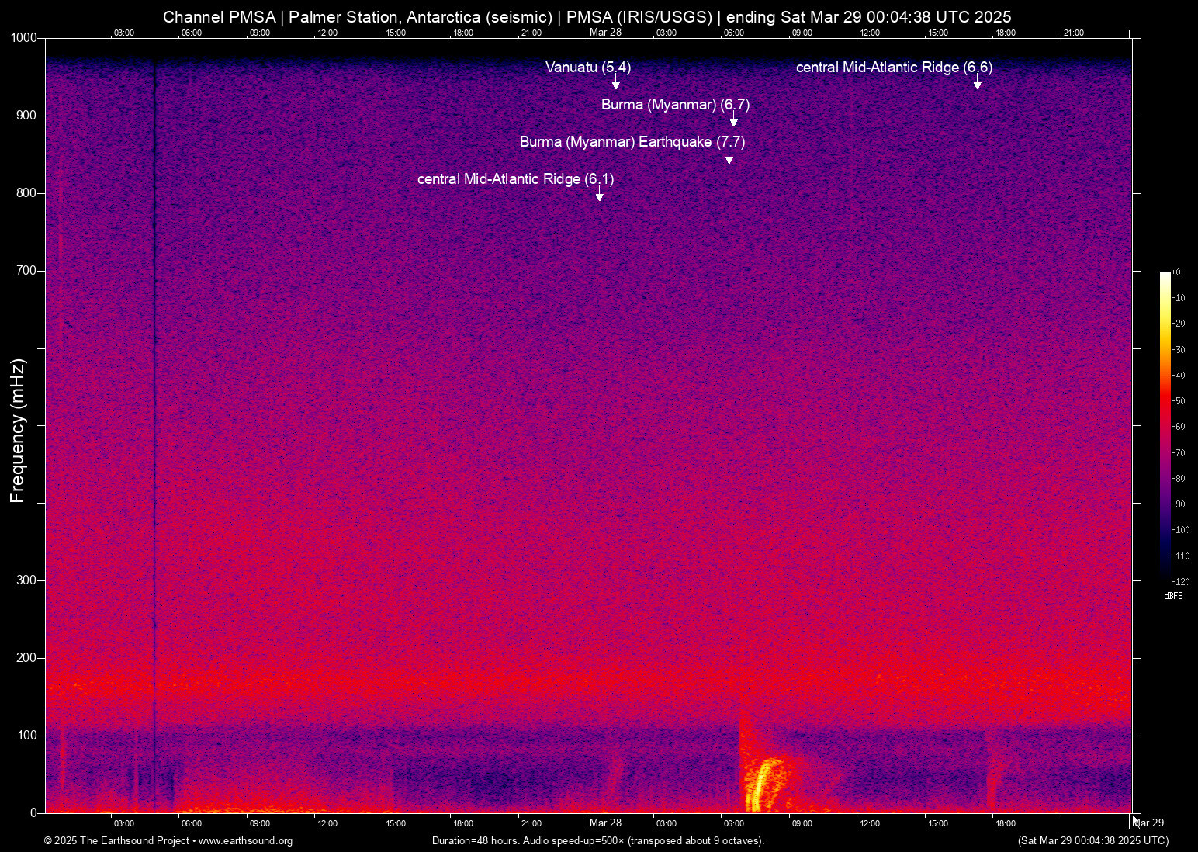Click the 0 frequency tick label
Viewport: 1198px width, 852px height.
[32, 812]
